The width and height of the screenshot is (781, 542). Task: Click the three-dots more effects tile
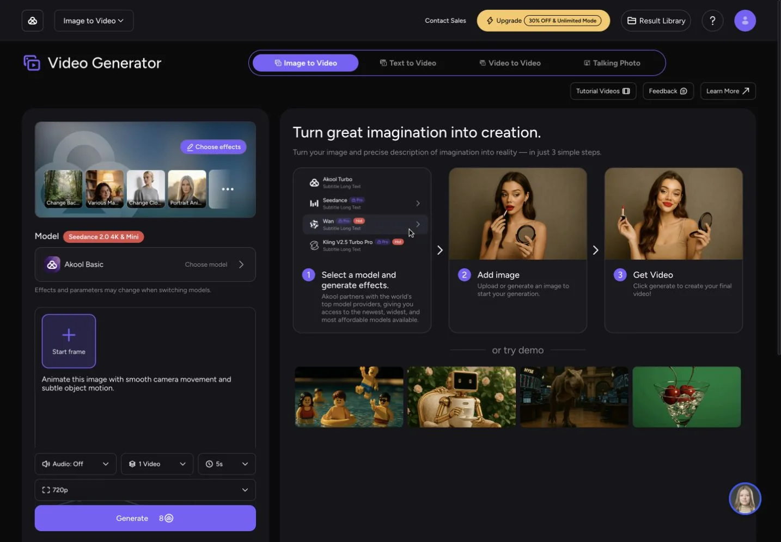click(228, 189)
